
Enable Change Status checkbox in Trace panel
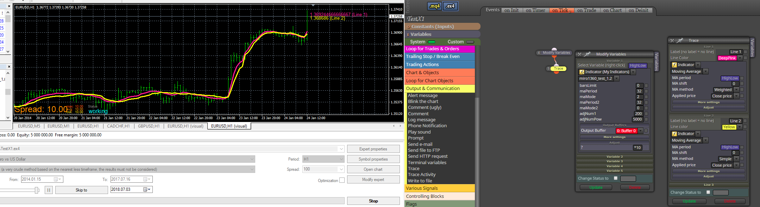pos(708,192)
